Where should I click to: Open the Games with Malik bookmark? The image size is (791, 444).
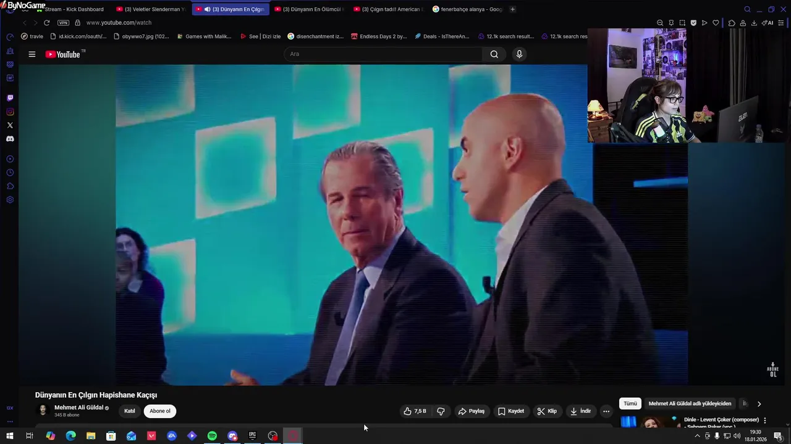pyautogui.click(x=204, y=36)
